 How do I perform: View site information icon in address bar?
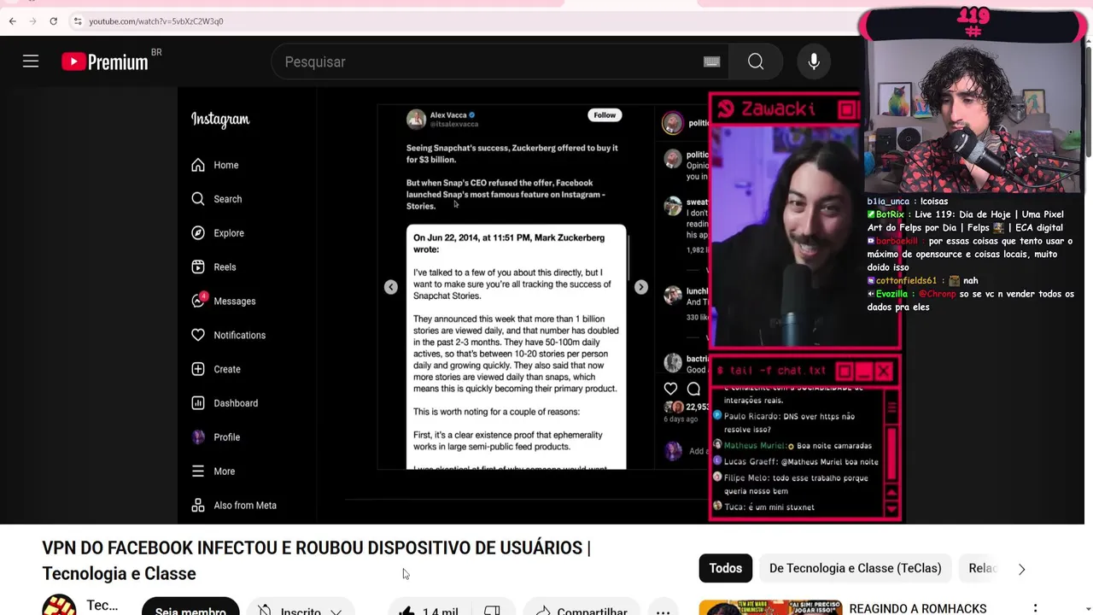click(x=77, y=20)
